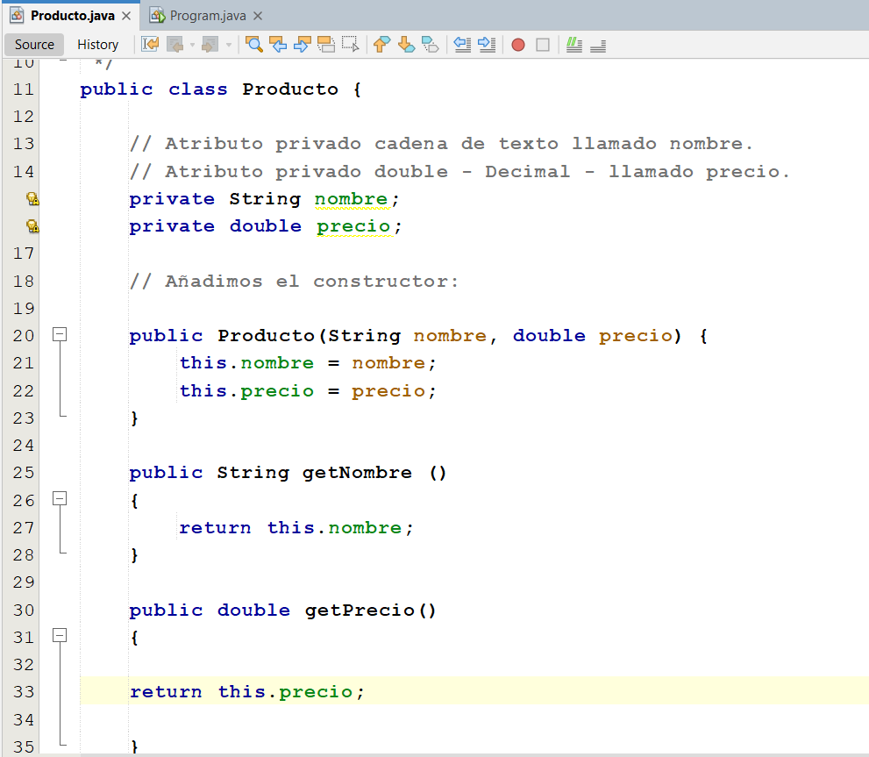Click the Source view button

pyautogui.click(x=33, y=44)
